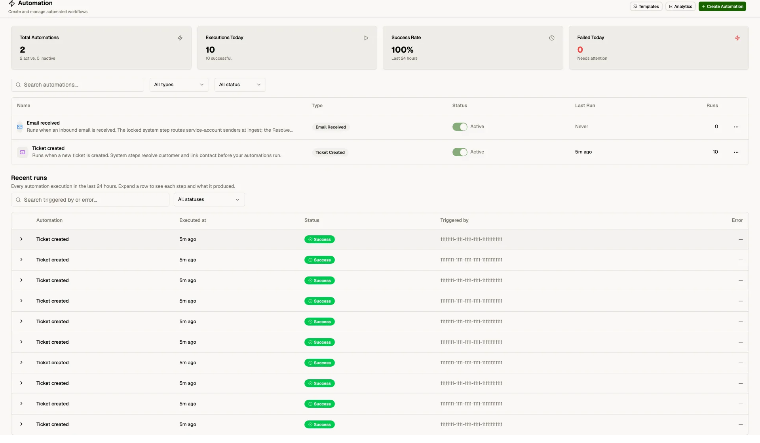Image resolution: width=760 pixels, height=443 pixels.
Task: Click the '10 successful' text in Executions Today
Action: pos(218,59)
